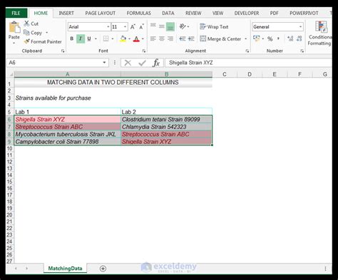Click Increase Decimal icon
Screen dimensions: 338x280
(x=290, y=38)
